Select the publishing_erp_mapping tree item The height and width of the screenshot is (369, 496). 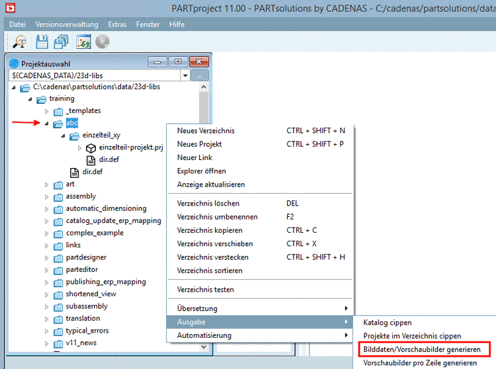(106, 282)
